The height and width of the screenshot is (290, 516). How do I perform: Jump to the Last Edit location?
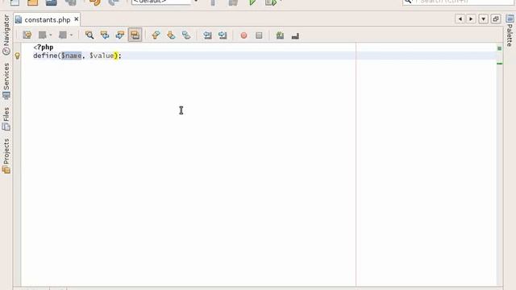[27, 35]
